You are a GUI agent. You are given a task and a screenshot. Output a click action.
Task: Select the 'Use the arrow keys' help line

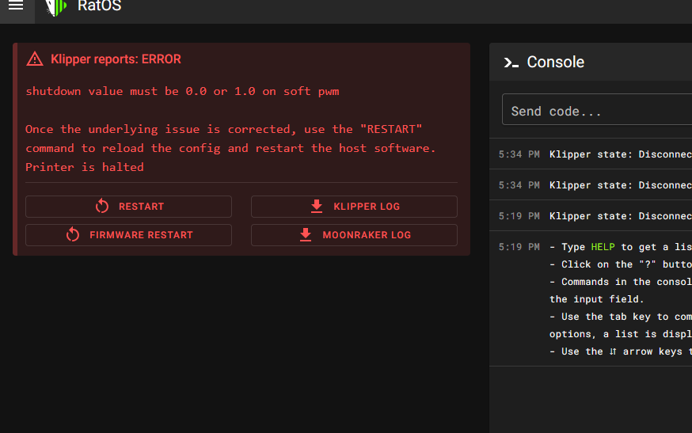[621, 351]
